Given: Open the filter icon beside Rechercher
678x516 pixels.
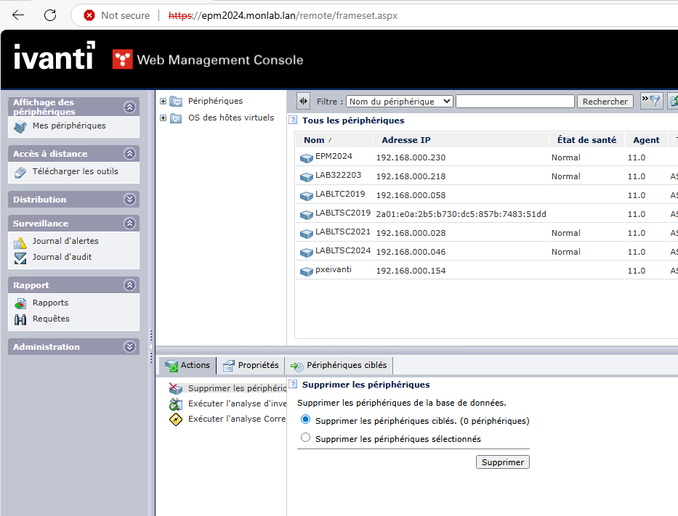Looking at the screenshot, I should tap(650, 101).
